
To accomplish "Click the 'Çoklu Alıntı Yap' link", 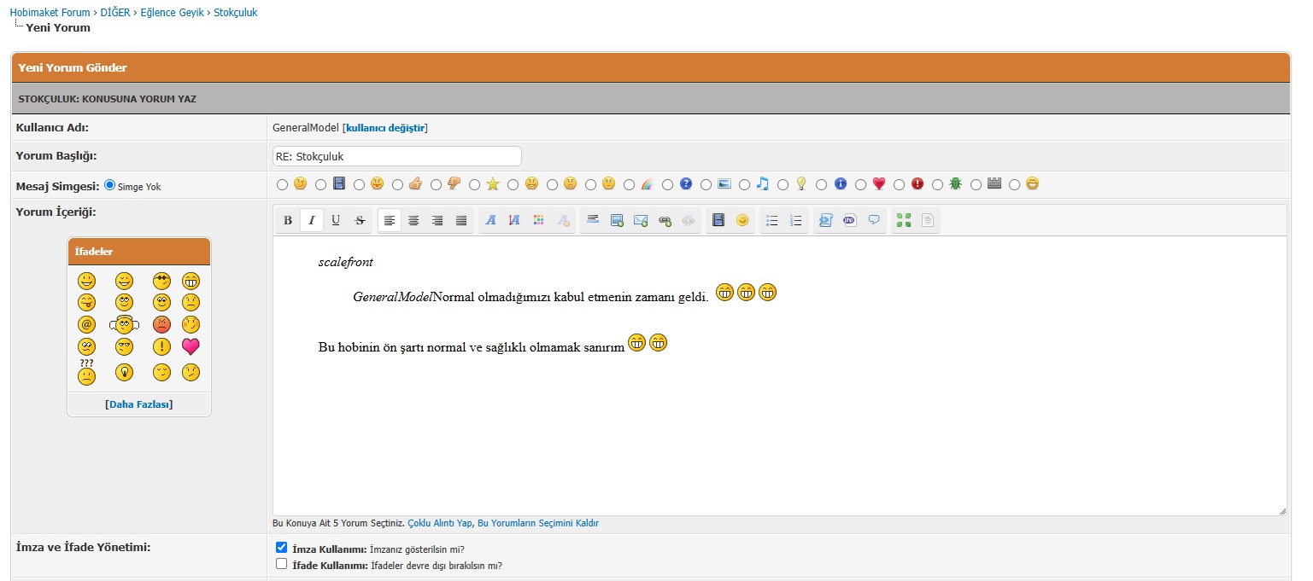I will [440, 523].
